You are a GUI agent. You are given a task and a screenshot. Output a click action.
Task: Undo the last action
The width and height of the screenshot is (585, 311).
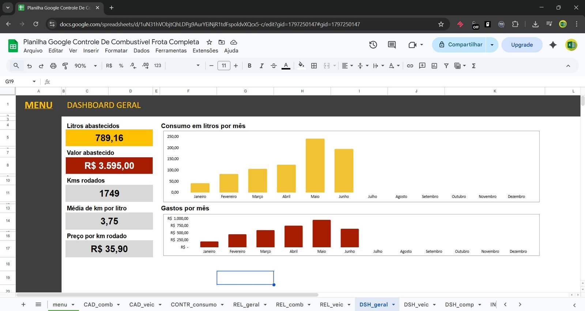pyautogui.click(x=30, y=66)
